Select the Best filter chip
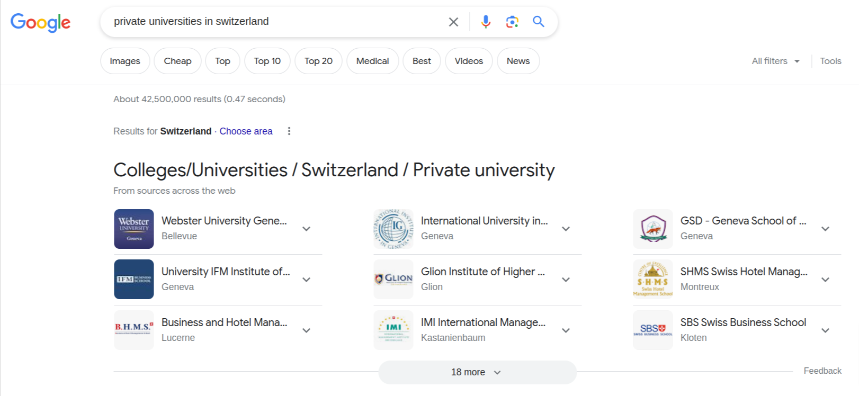The height and width of the screenshot is (396, 859). (x=422, y=61)
